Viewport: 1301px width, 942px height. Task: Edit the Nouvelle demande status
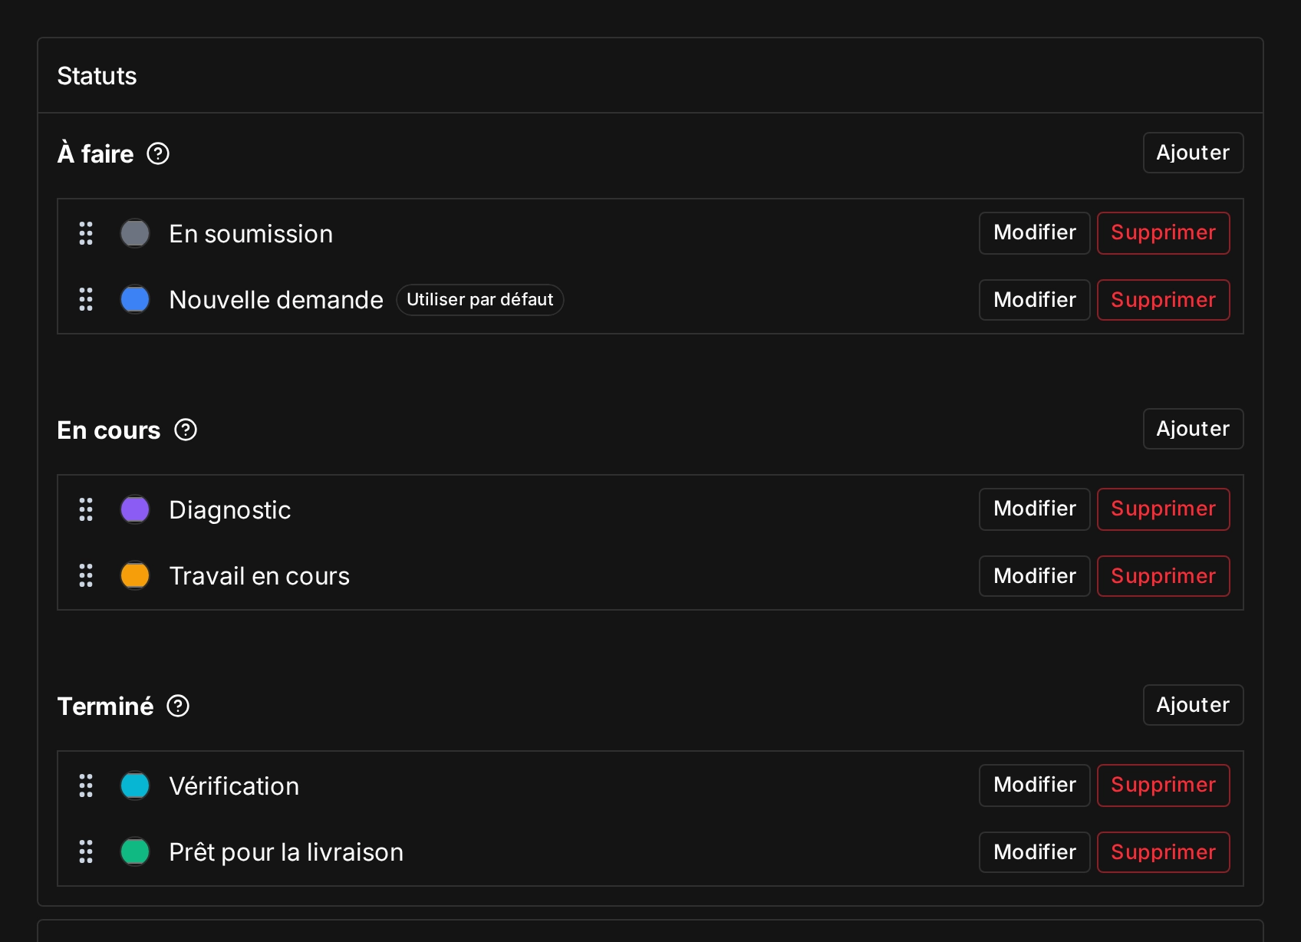[x=1034, y=300]
